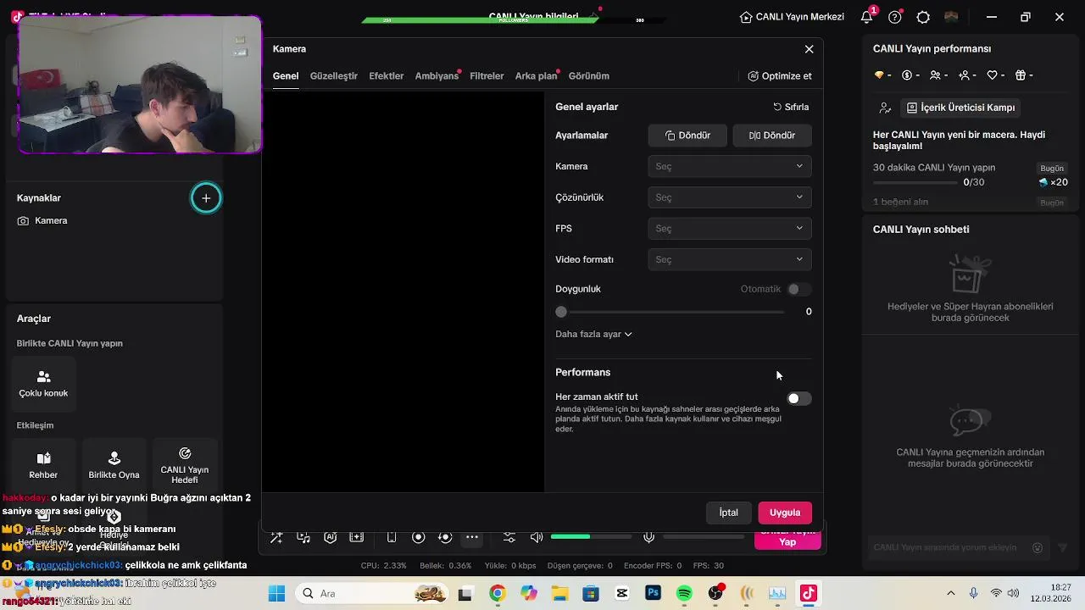Click the Optimize et button
The width and height of the screenshot is (1085, 610).
(x=780, y=76)
